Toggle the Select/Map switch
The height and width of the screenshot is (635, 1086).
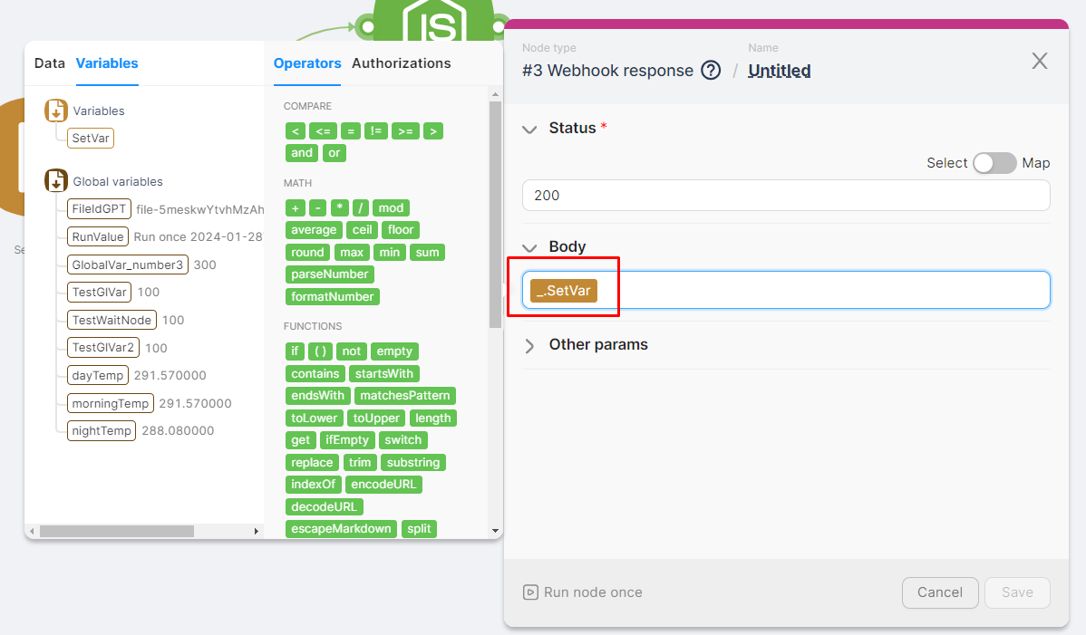click(x=994, y=163)
